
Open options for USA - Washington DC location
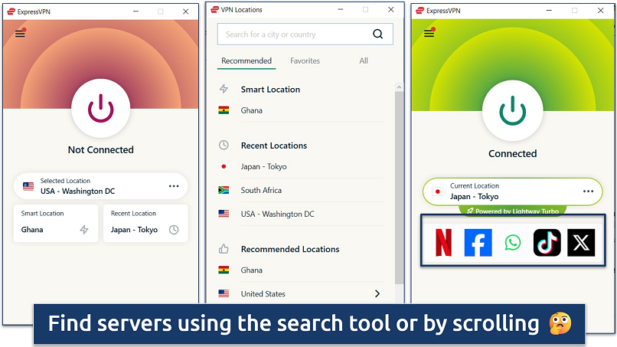coord(174,186)
